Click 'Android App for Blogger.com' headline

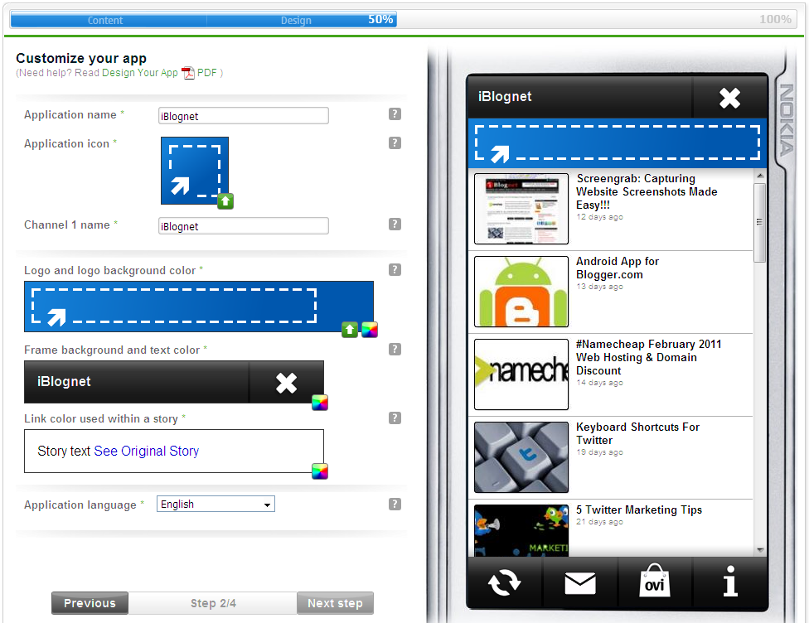tap(618, 268)
